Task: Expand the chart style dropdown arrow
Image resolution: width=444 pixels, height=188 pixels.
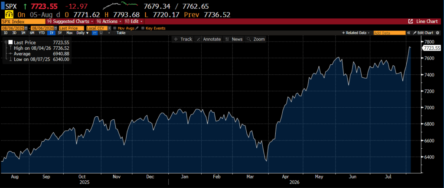Action: coord(109,33)
